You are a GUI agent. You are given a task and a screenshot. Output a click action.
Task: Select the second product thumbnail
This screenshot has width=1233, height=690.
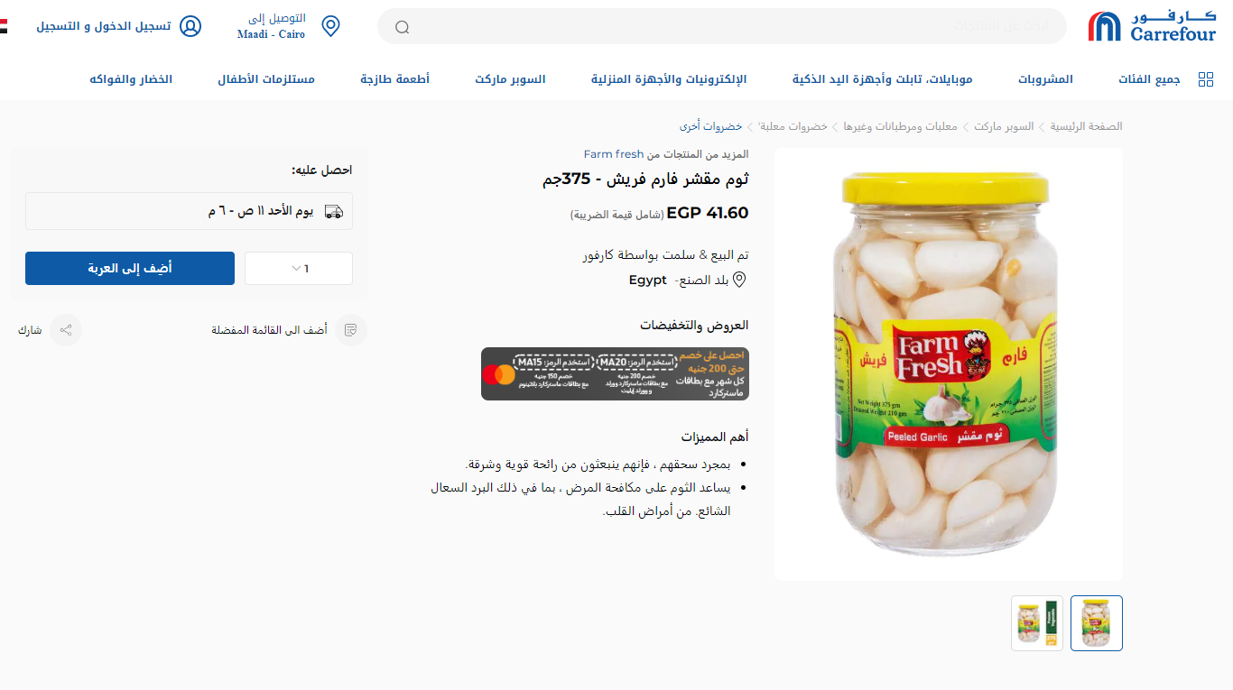pyautogui.click(x=1037, y=623)
